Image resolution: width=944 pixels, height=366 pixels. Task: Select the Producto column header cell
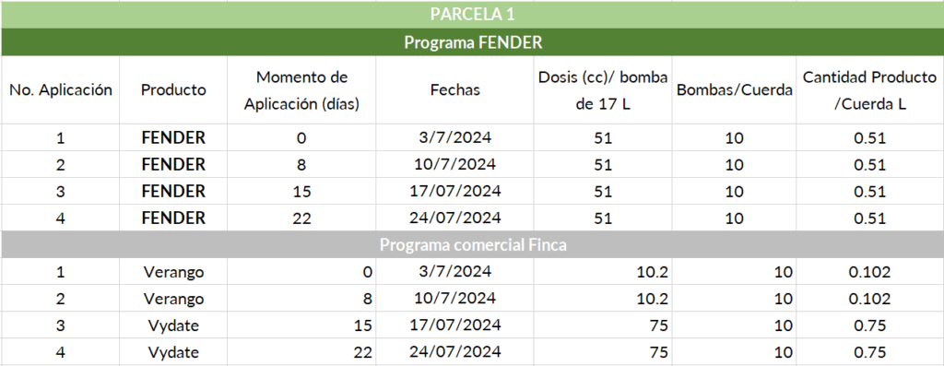tap(173, 90)
